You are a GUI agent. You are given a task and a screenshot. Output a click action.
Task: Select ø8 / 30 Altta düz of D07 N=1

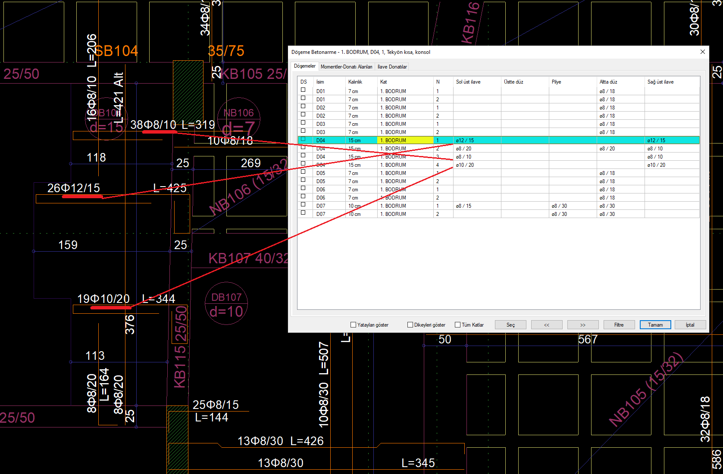coord(620,206)
